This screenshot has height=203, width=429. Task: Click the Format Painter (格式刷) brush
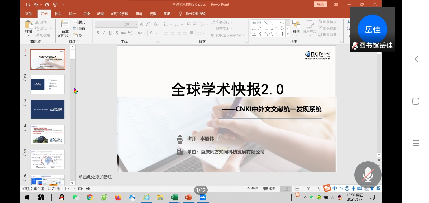[x=43, y=35]
